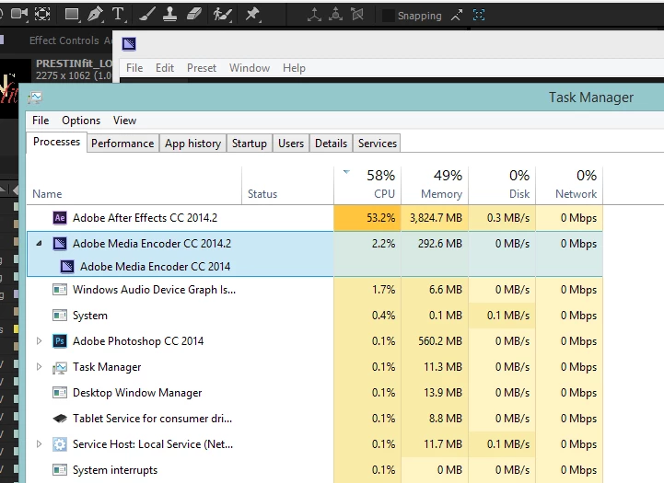Switch to the App history tab
Screen dimensions: 664x483
click(192, 144)
